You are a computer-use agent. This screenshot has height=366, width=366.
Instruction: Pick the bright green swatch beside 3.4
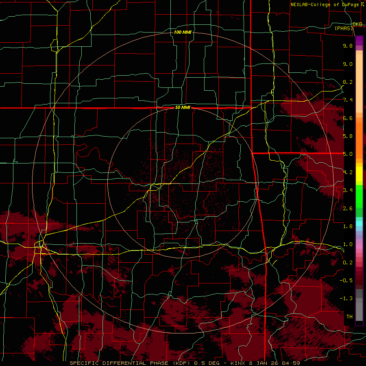tap(359, 196)
